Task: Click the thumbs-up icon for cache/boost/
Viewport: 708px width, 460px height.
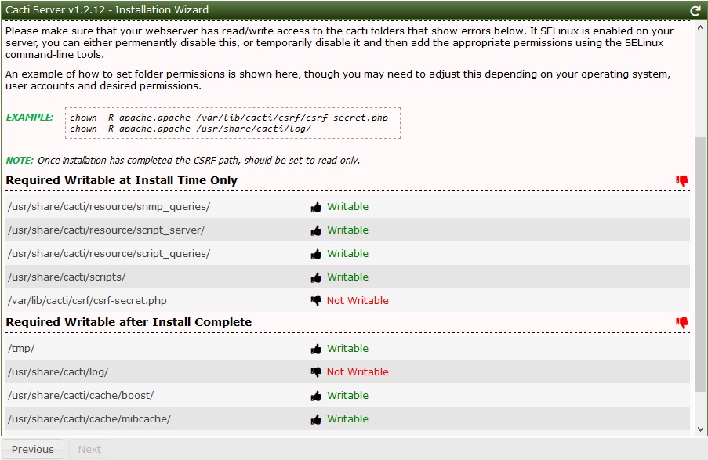Action: 316,396
